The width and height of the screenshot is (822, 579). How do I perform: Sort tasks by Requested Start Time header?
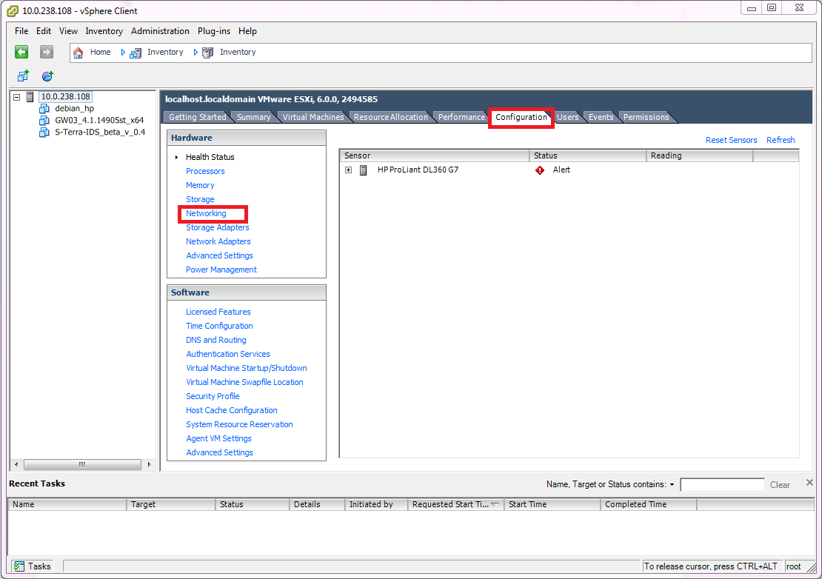click(x=455, y=504)
